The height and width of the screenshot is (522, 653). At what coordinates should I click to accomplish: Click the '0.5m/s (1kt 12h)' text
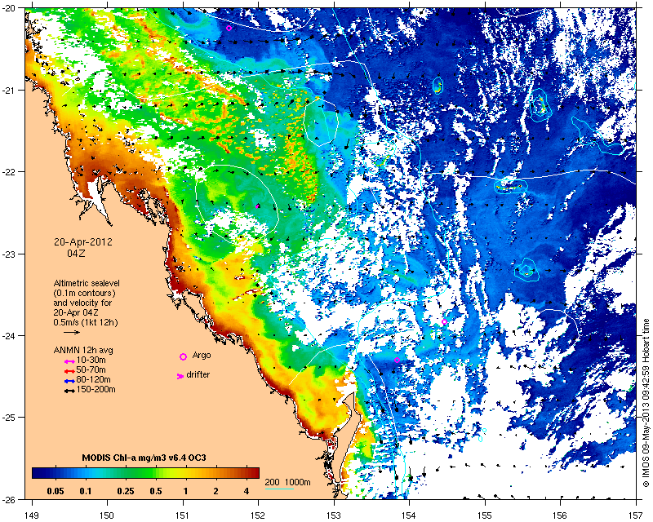point(86,322)
